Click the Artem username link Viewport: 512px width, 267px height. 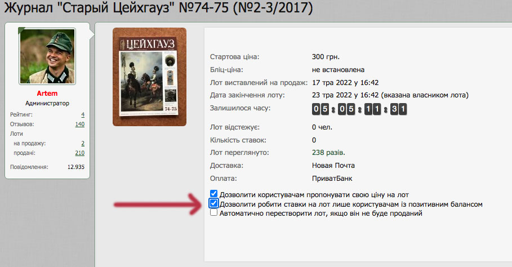tap(47, 94)
